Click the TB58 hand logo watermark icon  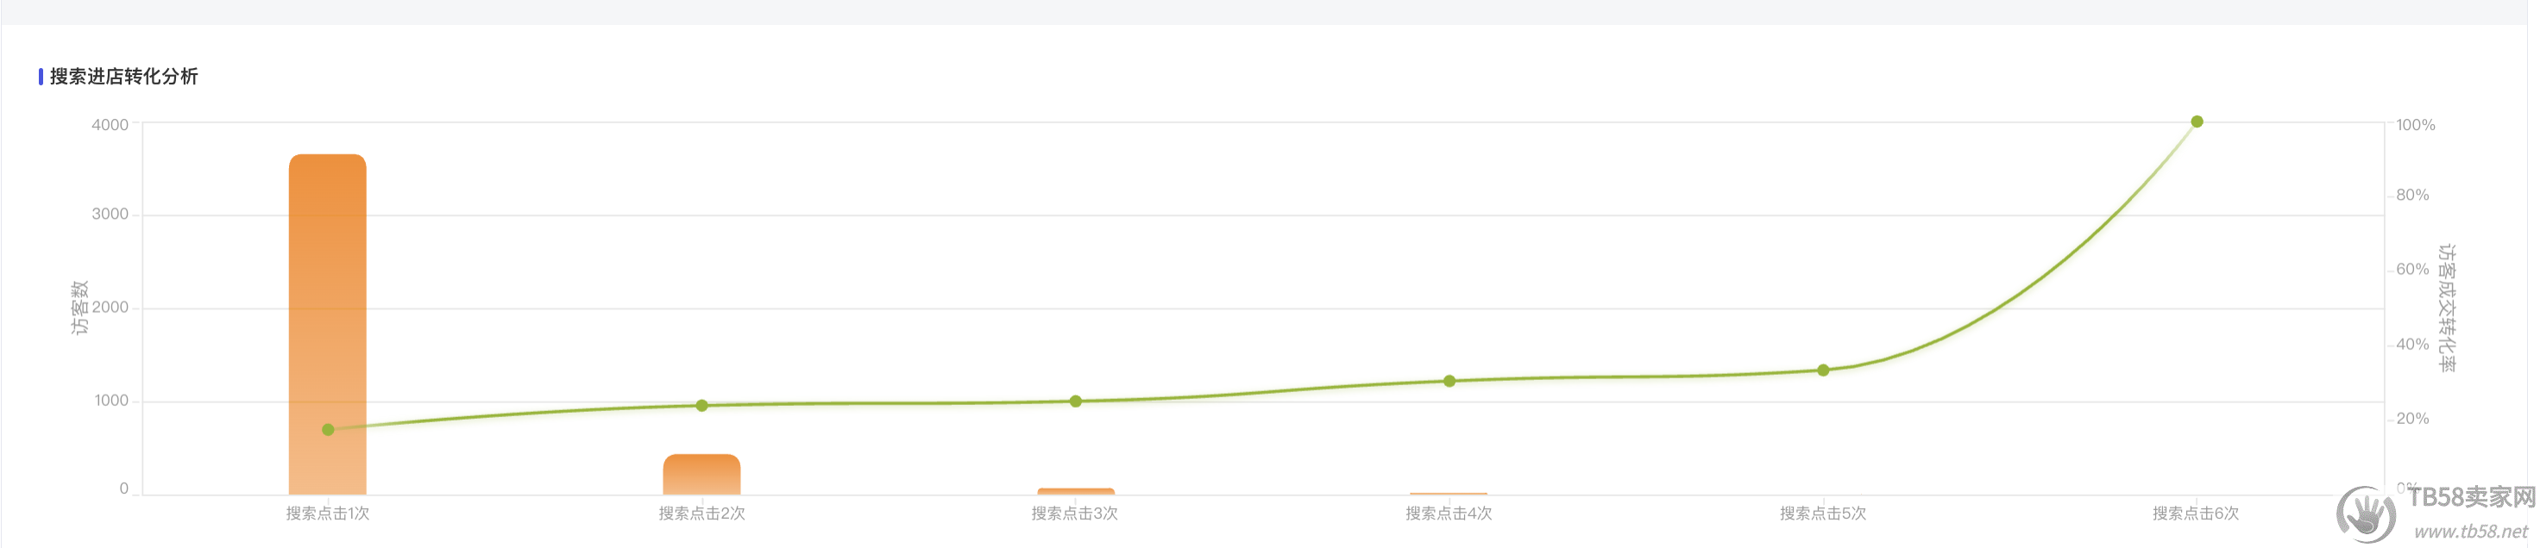coord(2365,514)
